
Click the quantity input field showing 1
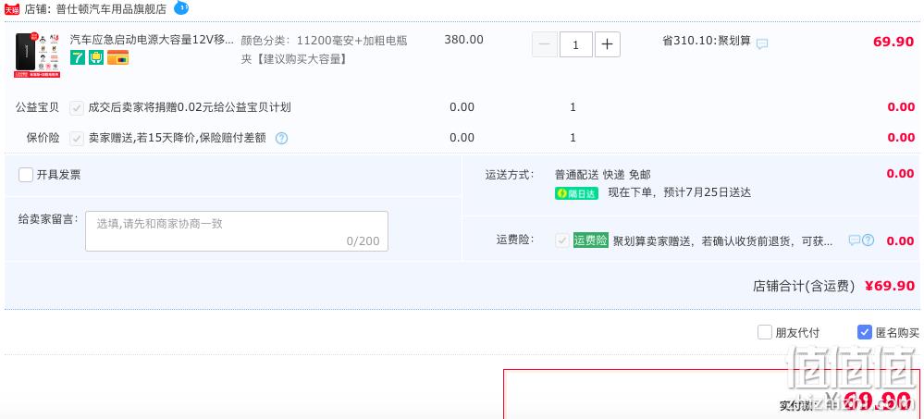575,44
